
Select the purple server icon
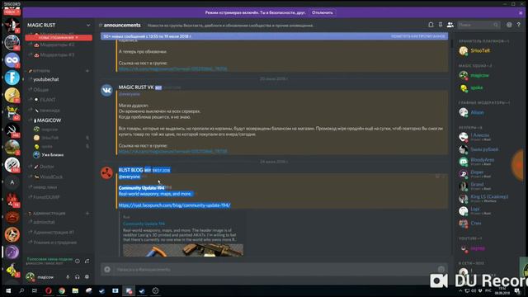[12, 252]
